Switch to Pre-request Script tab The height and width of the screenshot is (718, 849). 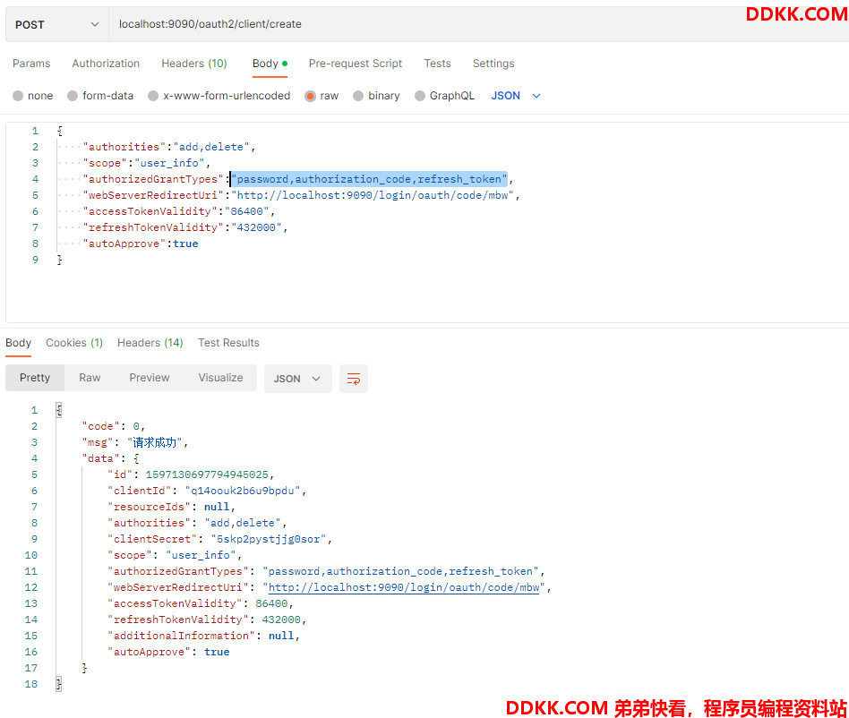356,64
